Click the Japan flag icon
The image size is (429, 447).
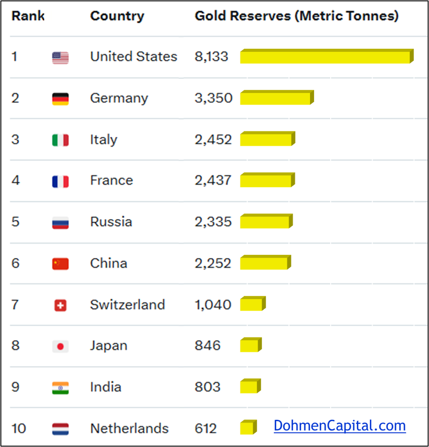[x=60, y=346]
